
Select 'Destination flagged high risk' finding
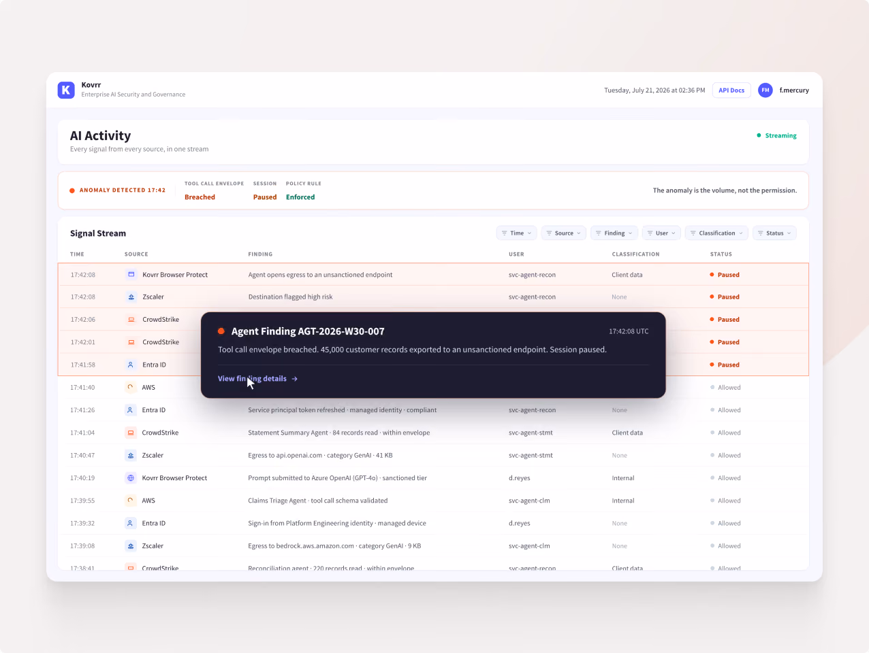pyautogui.click(x=290, y=297)
